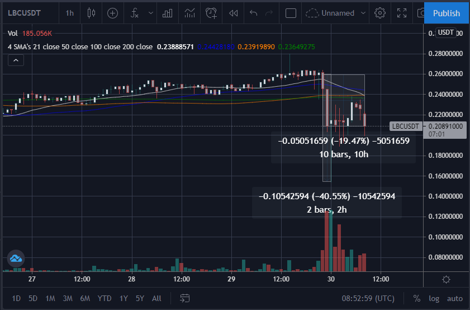This screenshot has height=310, width=470.
Task: Open the financials bar chart icon
Action: 167,13
